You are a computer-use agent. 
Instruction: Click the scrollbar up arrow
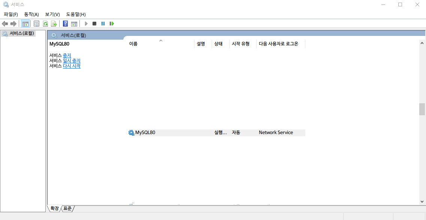click(x=422, y=43)
